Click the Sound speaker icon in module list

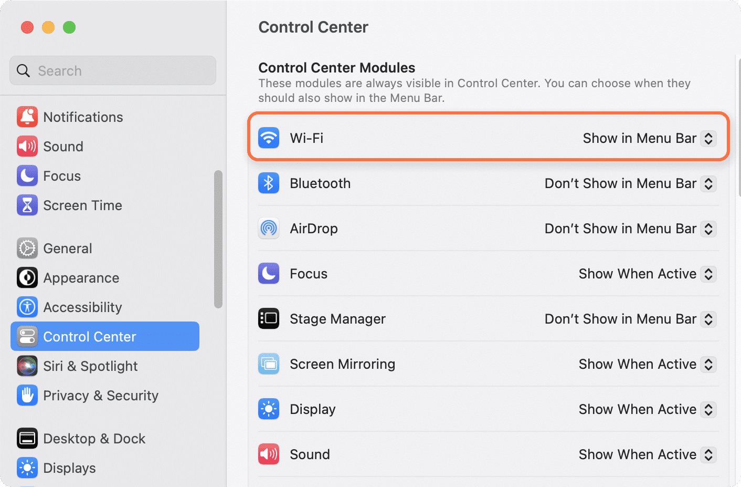(x=269, y=454)
